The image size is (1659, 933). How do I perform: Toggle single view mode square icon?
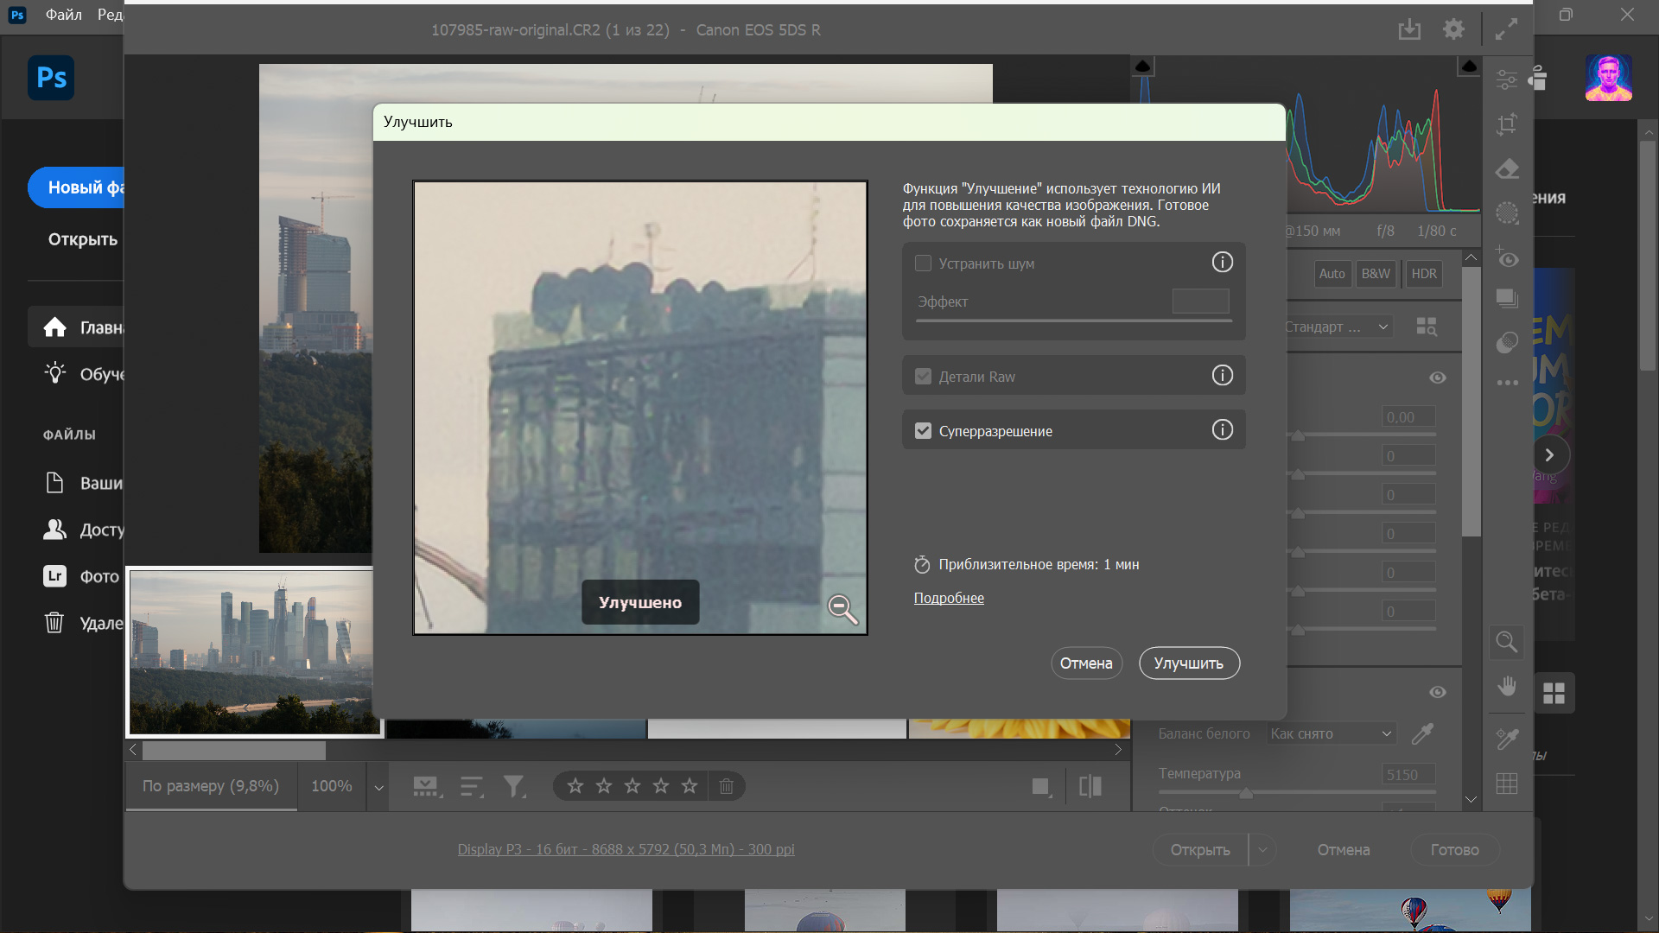click(x=1041, y=786)
